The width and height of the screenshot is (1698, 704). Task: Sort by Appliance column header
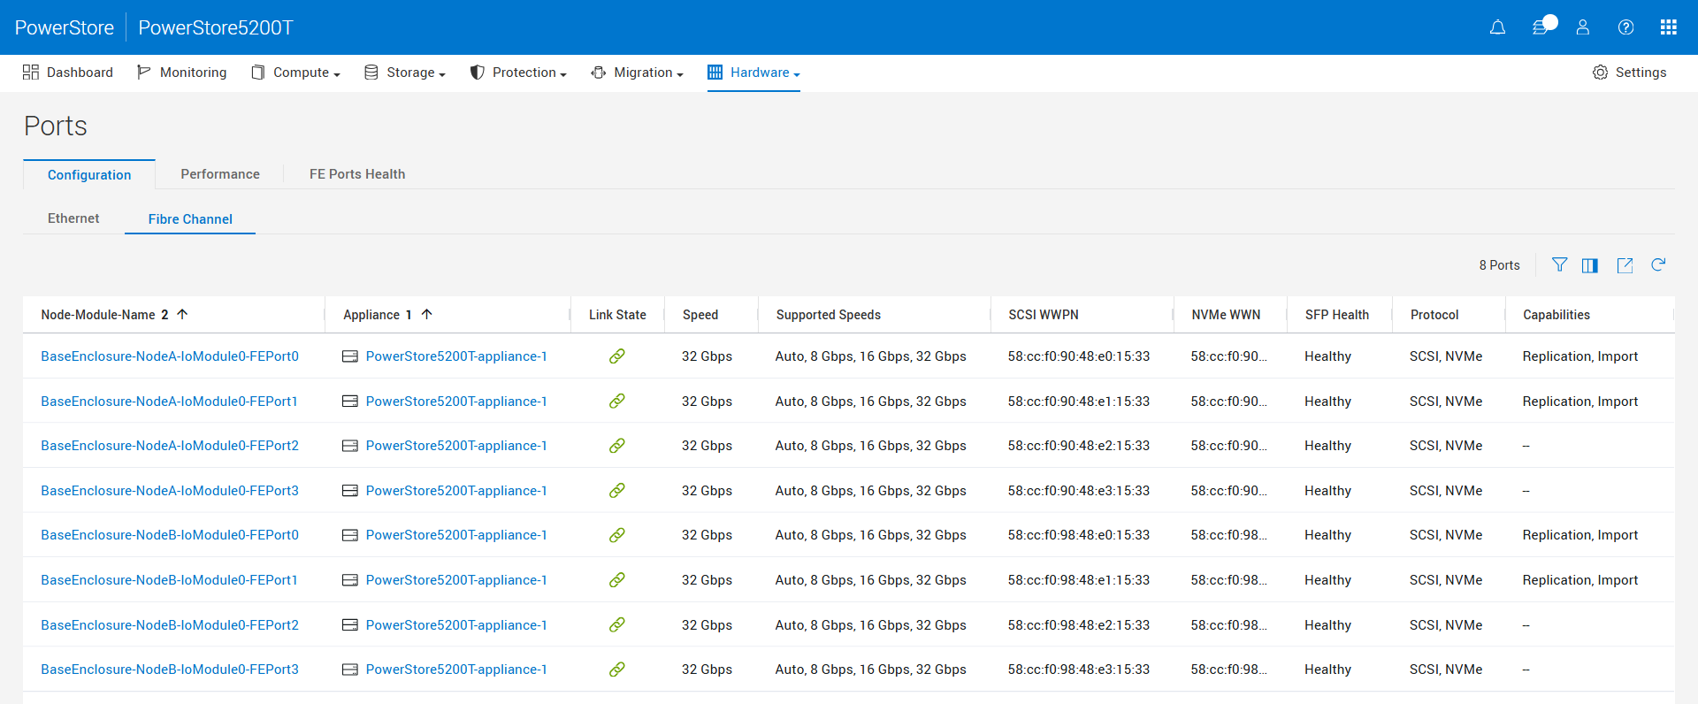(x=371, y=315)
